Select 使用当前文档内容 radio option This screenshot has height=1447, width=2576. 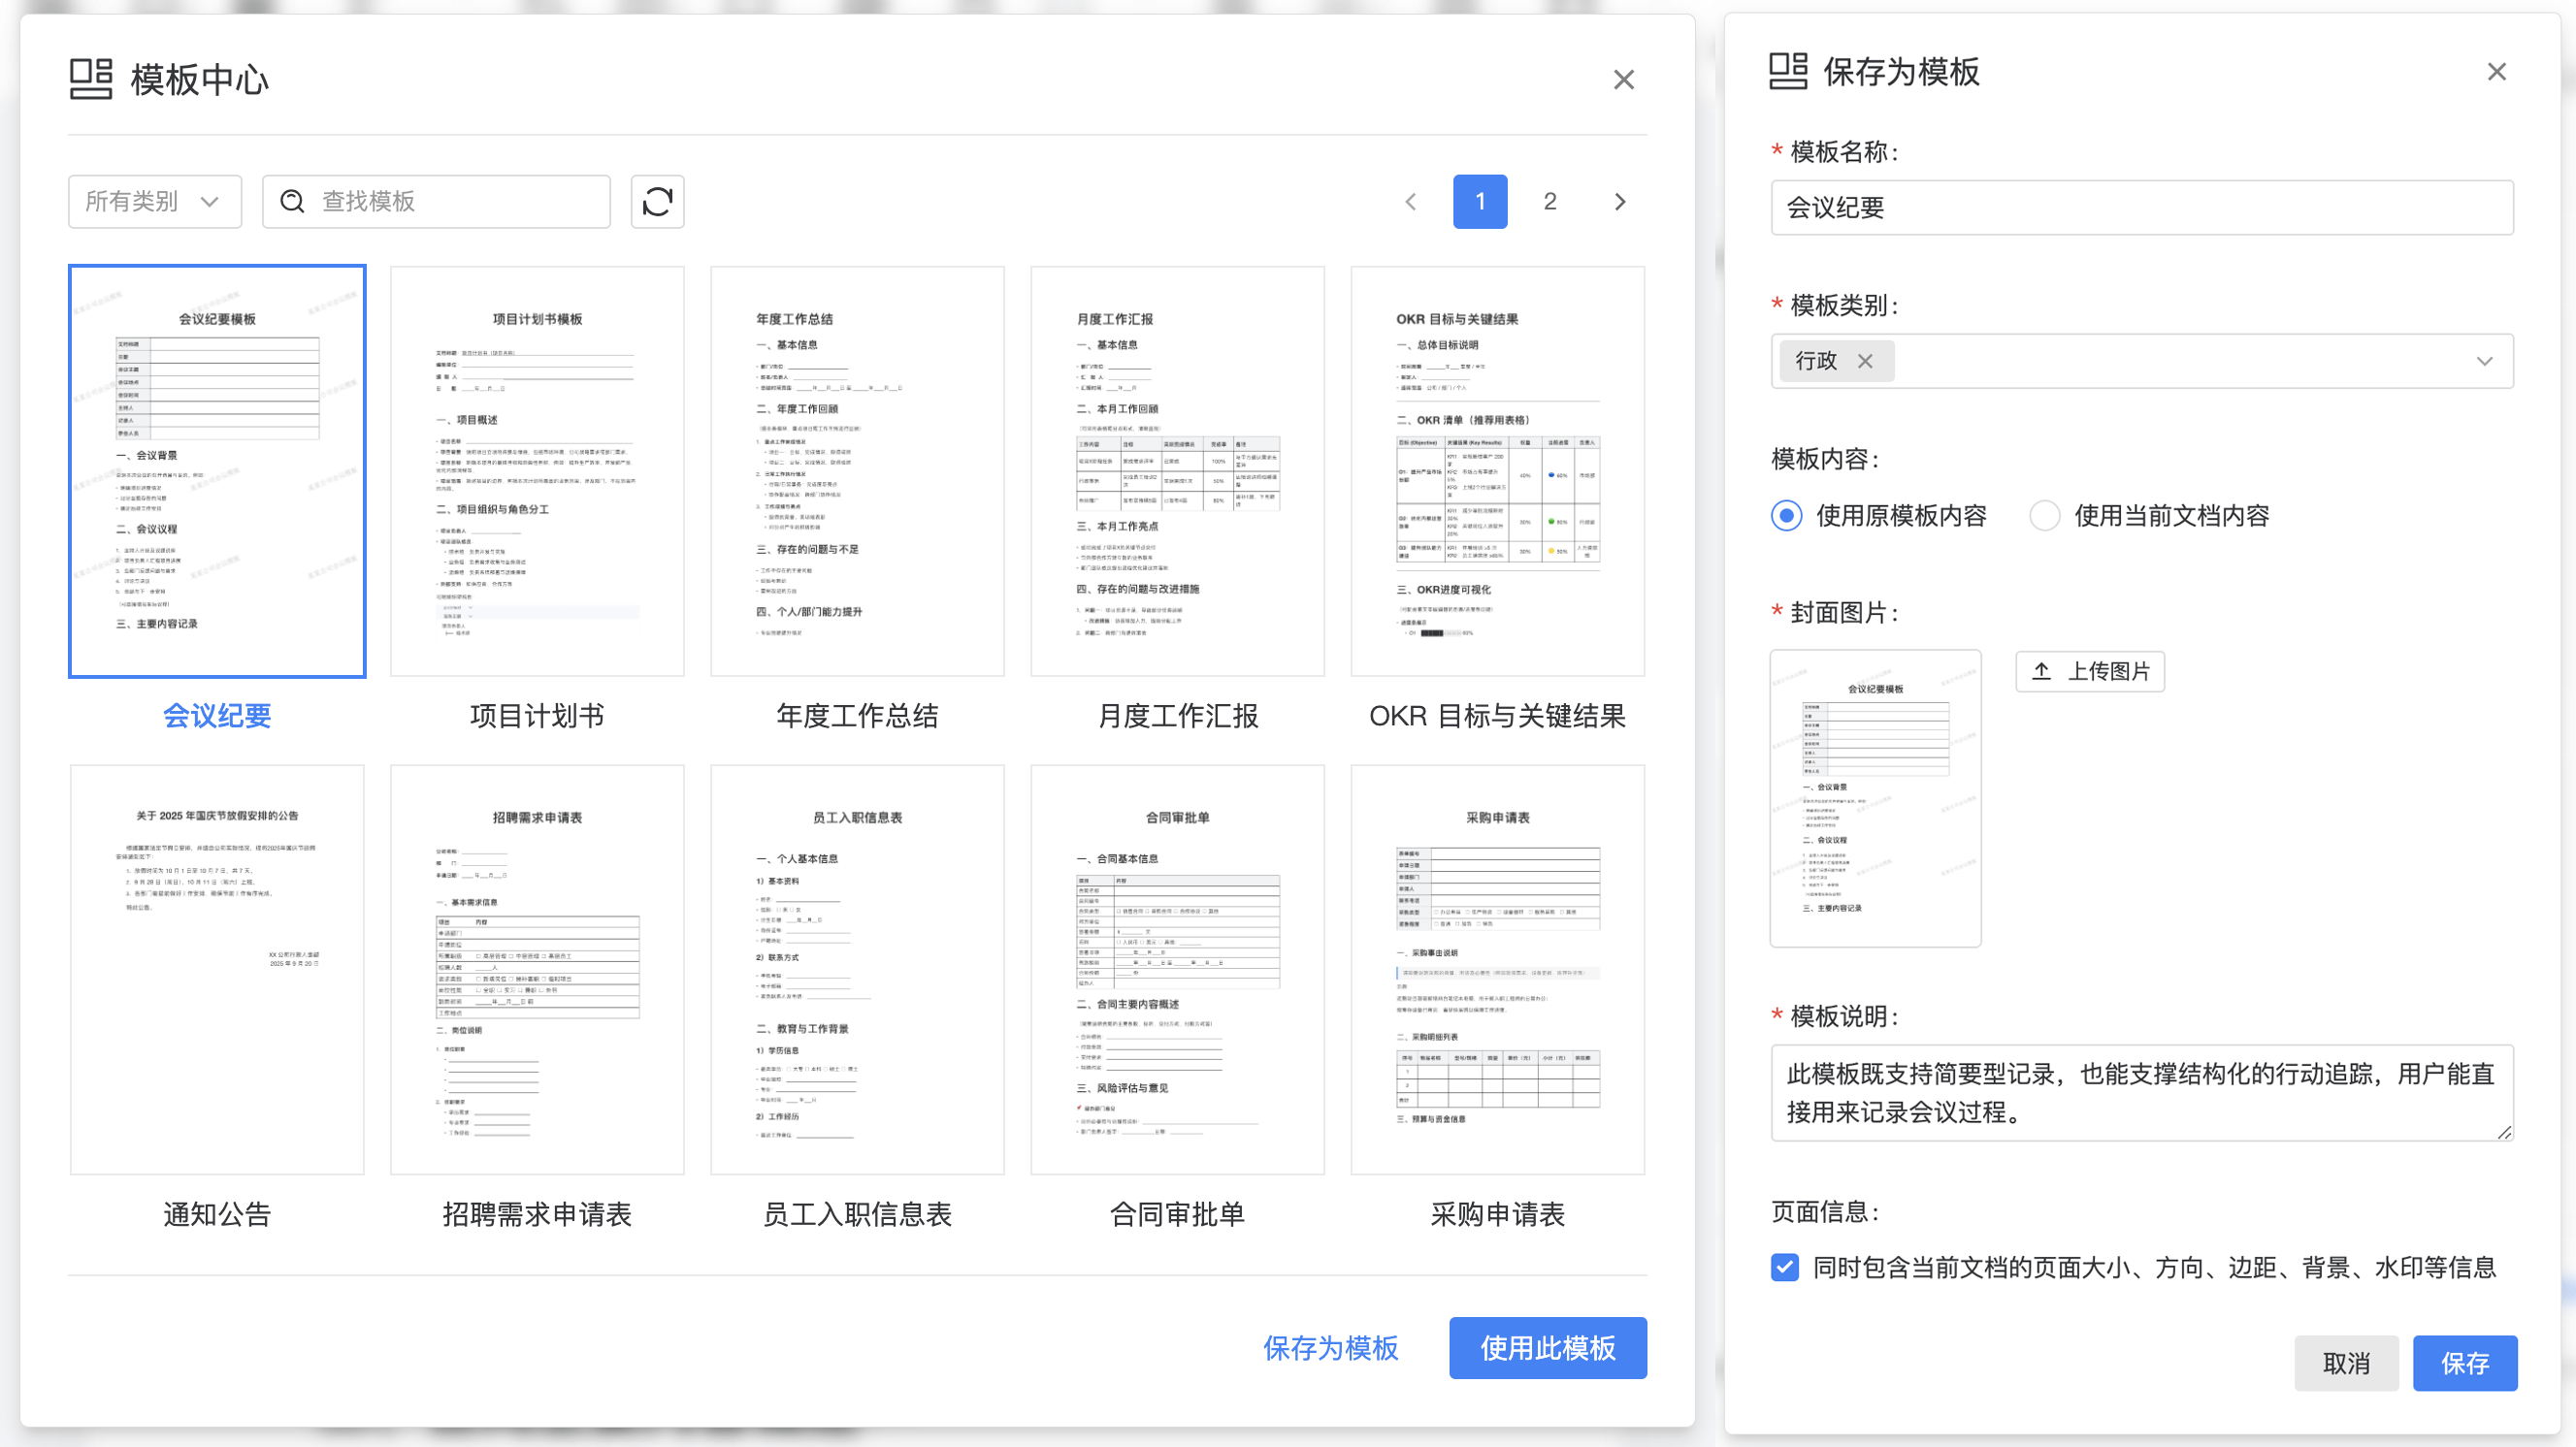pyautogui.click(x=2044, y=516)
